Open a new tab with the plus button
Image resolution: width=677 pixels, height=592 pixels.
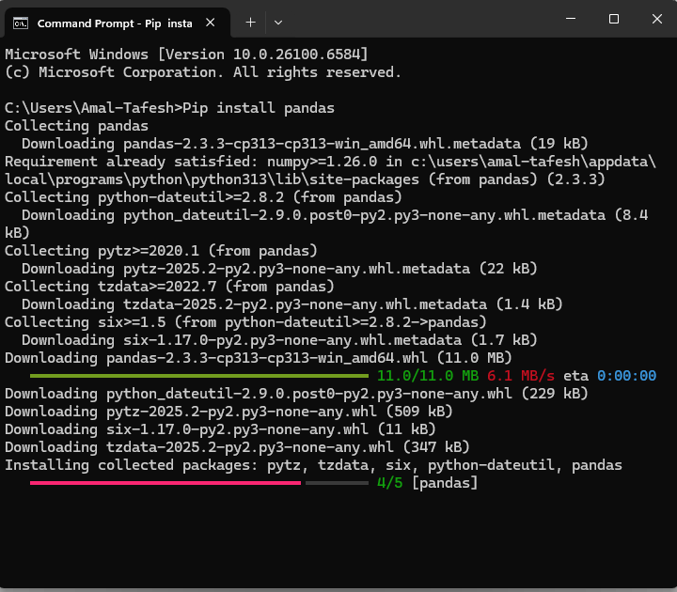pyautogui.click(x=250, y=22)
